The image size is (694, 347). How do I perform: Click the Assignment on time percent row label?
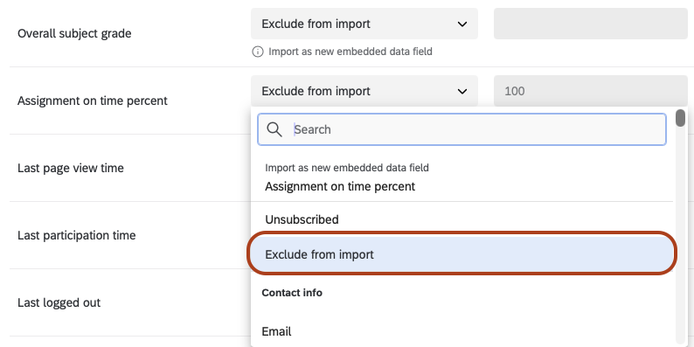[93, 101]
